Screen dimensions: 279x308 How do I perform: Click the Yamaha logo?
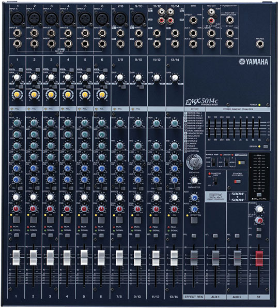pyautogui.click(x=253, y=62)
